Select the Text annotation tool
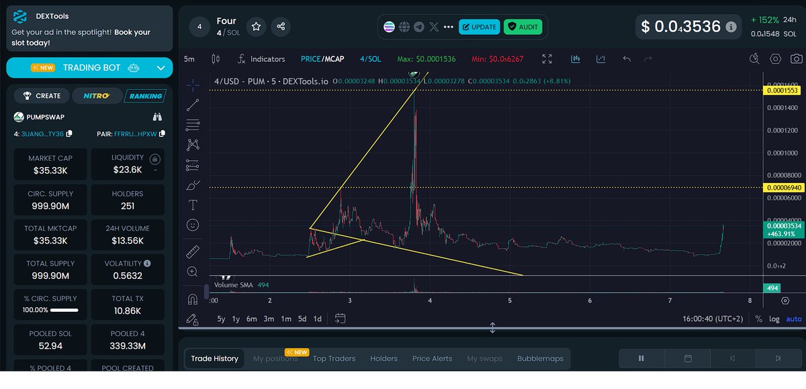The height and width of the screenshot is (389, 806). (193, 205)
